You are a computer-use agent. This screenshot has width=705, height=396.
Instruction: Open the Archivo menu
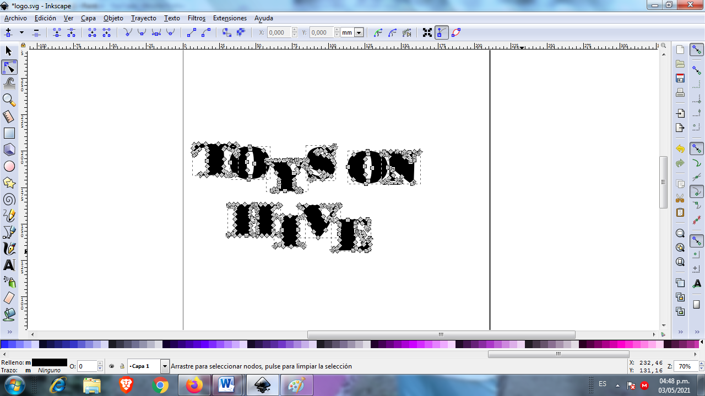[15, 18]
